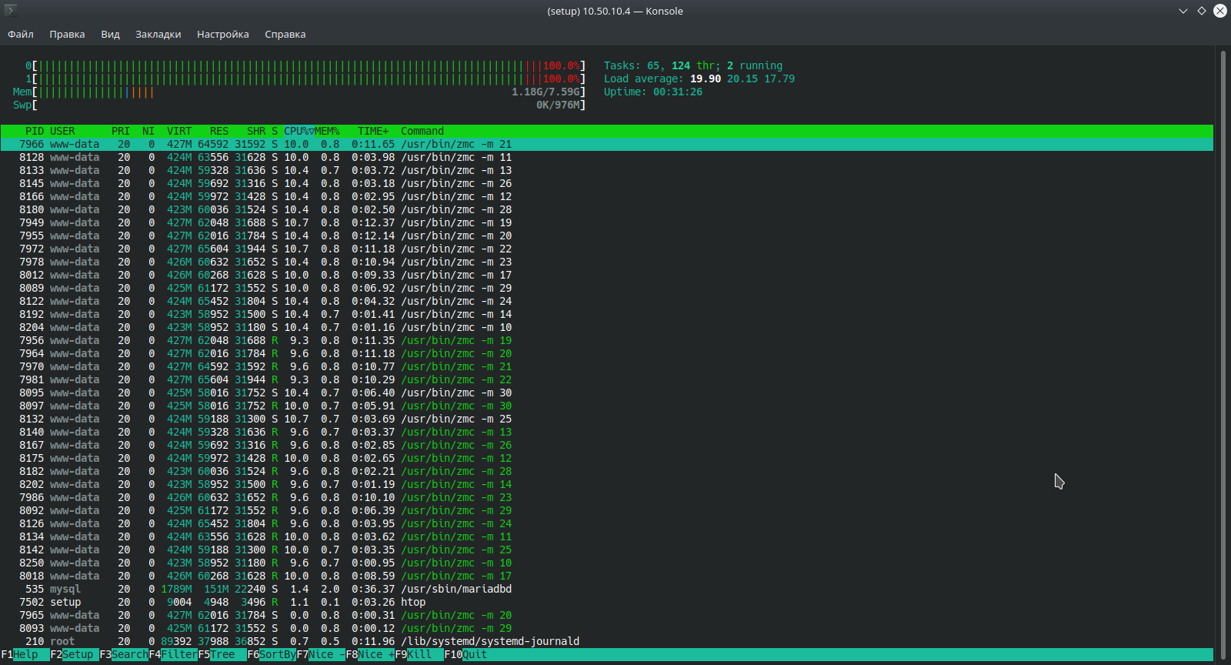Viewport: 1231px width, 665px height.
Task: Select process row PID 8133
Action: pyautogui.click(x=607, y=170)
